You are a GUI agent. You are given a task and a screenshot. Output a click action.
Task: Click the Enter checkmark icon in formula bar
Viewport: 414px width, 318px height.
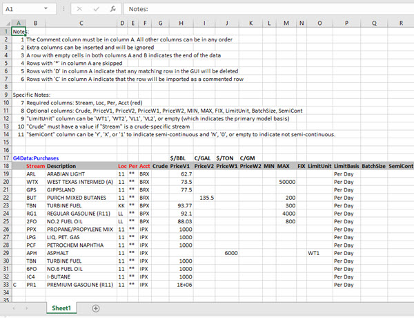click(x=95, y=9)
